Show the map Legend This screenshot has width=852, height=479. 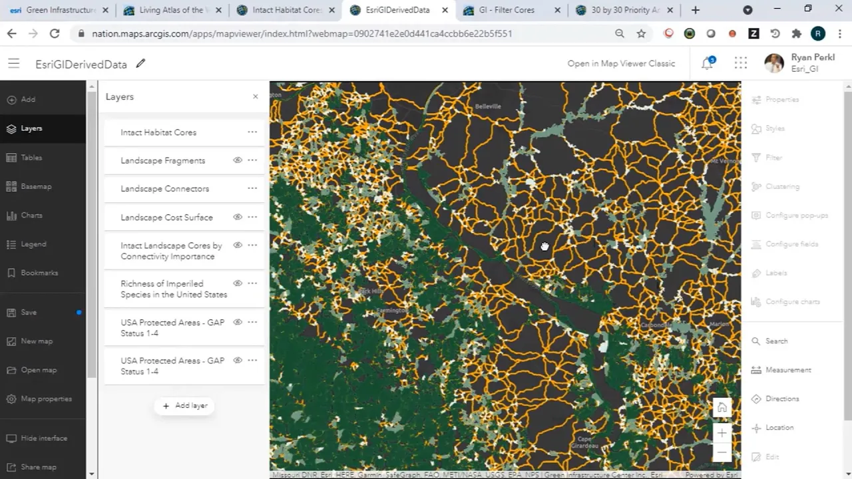pos(27,244)
